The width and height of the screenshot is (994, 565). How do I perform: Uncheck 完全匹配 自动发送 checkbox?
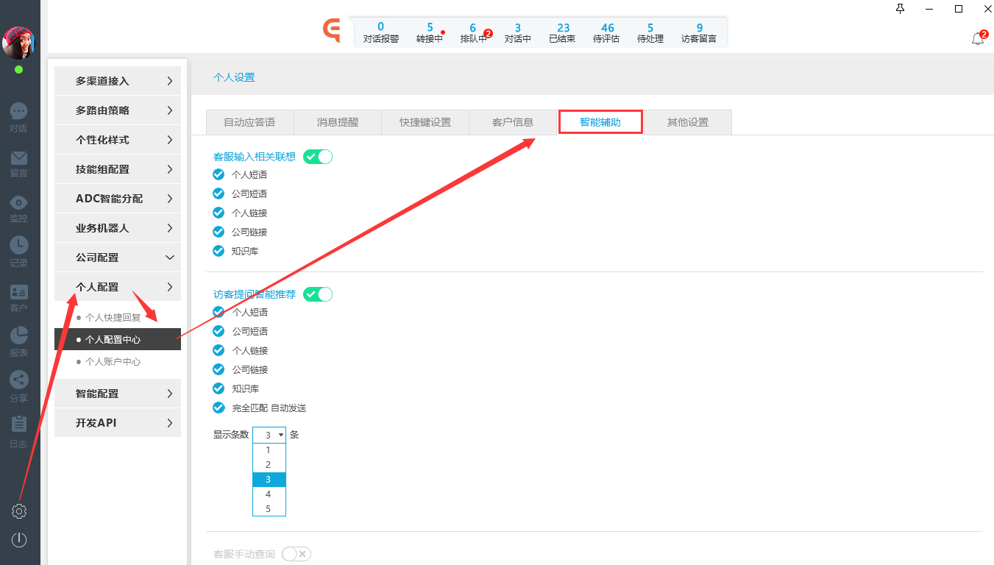tap(219, 408)
